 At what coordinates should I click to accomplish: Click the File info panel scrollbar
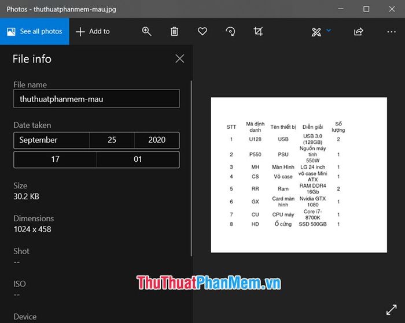coord(191,168)
